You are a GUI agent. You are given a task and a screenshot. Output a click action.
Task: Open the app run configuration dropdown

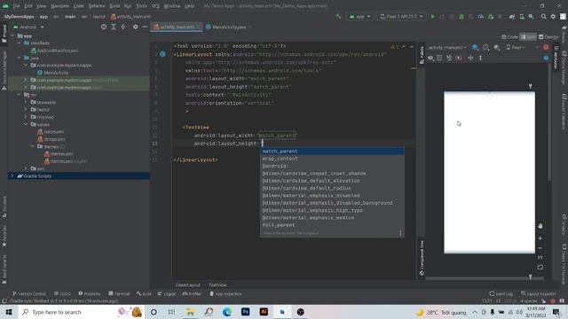click(x=359, y=17)
